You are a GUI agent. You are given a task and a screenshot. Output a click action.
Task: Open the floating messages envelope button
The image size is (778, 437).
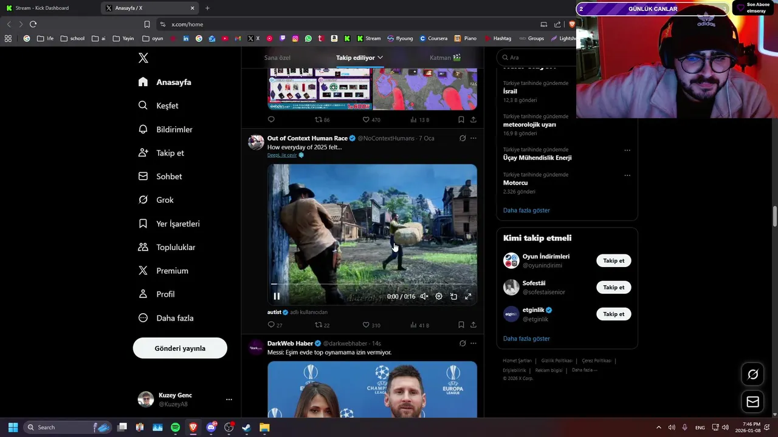point(752,402)
